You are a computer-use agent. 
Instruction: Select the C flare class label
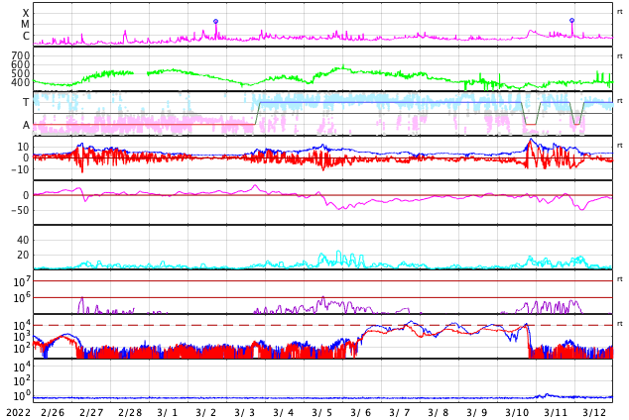(26, 36)
